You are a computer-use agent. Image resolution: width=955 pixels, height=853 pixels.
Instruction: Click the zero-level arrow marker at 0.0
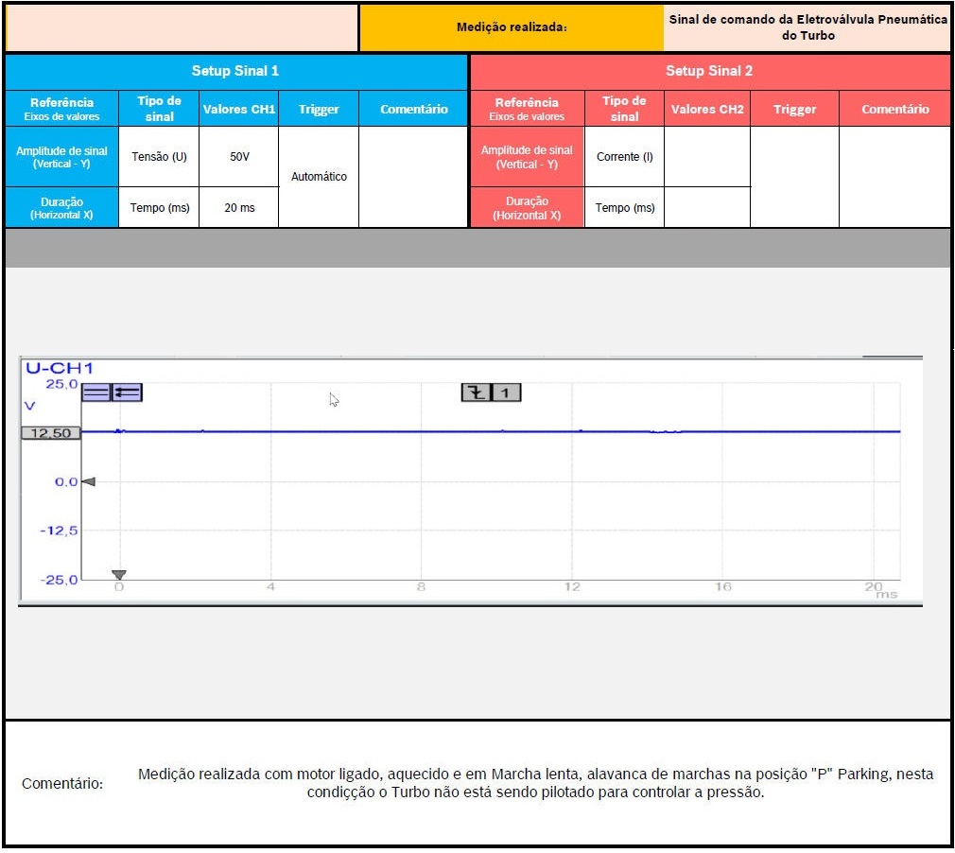click(x=89, y=482)
